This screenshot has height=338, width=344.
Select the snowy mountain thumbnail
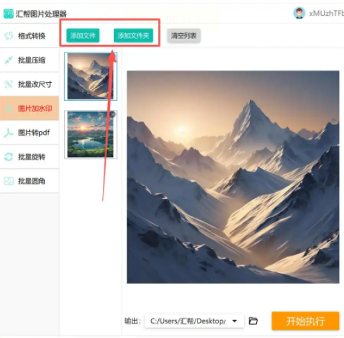pos(90,77)
